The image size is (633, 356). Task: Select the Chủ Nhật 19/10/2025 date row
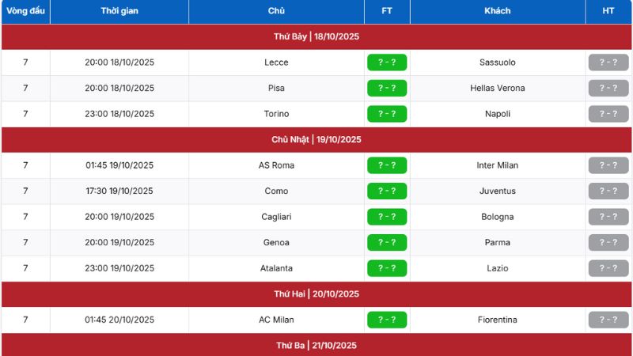pos(316,139)
